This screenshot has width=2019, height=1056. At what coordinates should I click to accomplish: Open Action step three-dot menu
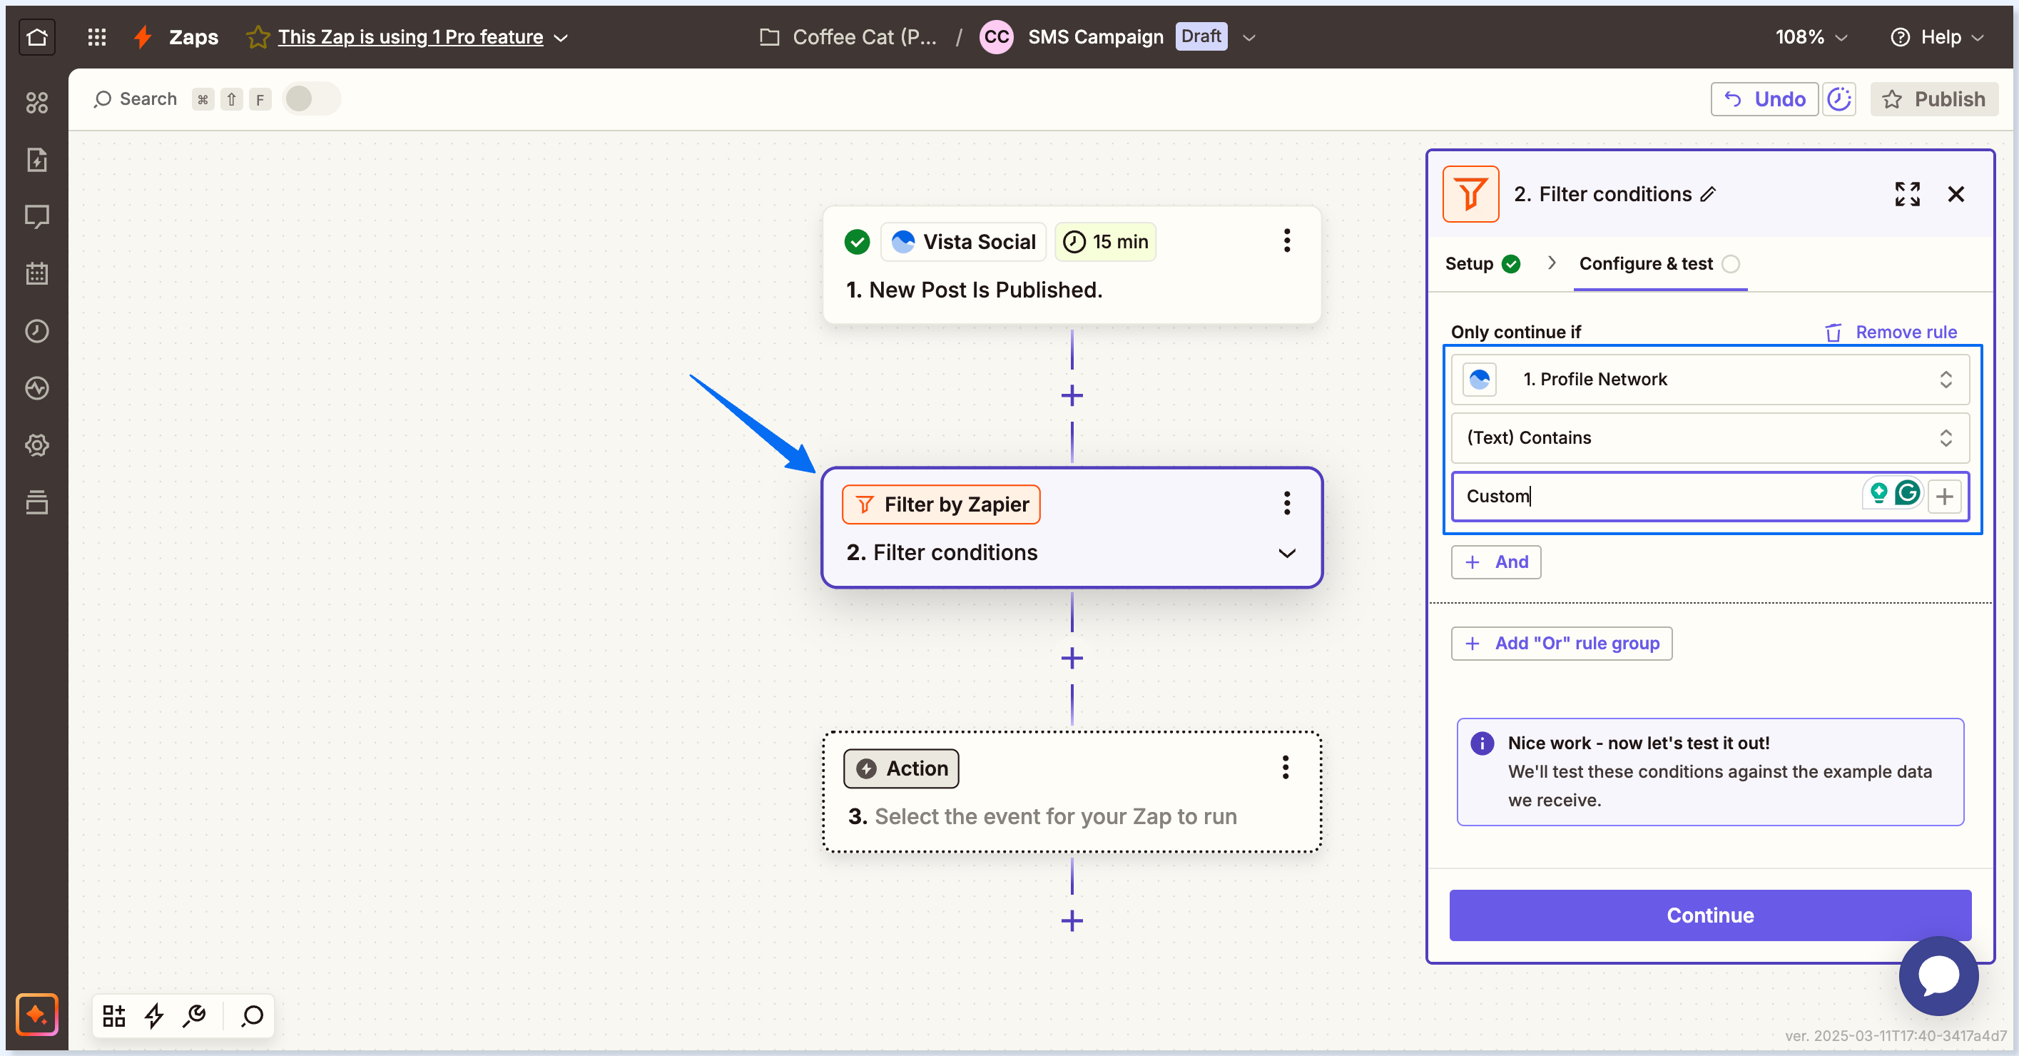1286,768
